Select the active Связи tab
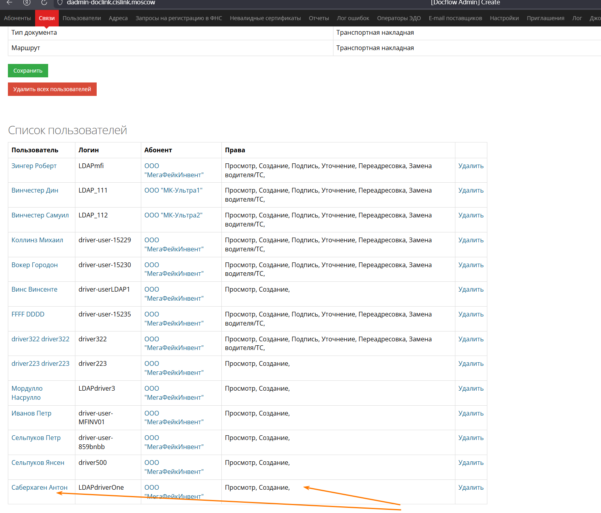Image resolution: width=601 pixels, height=513 pixels. point(47,18)
